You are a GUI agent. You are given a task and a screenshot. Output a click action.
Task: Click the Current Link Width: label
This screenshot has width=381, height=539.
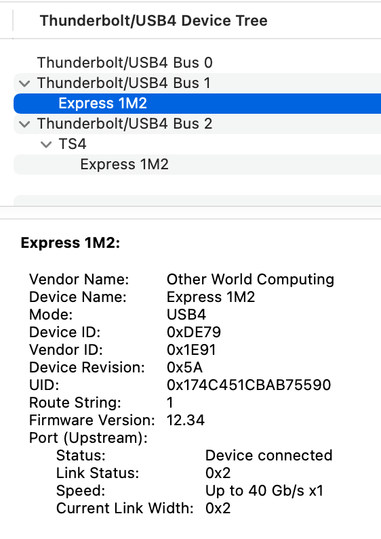[x=125, y=509]
